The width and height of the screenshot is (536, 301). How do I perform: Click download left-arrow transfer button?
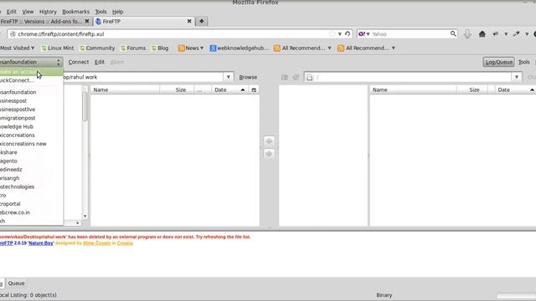pos(269,141)
